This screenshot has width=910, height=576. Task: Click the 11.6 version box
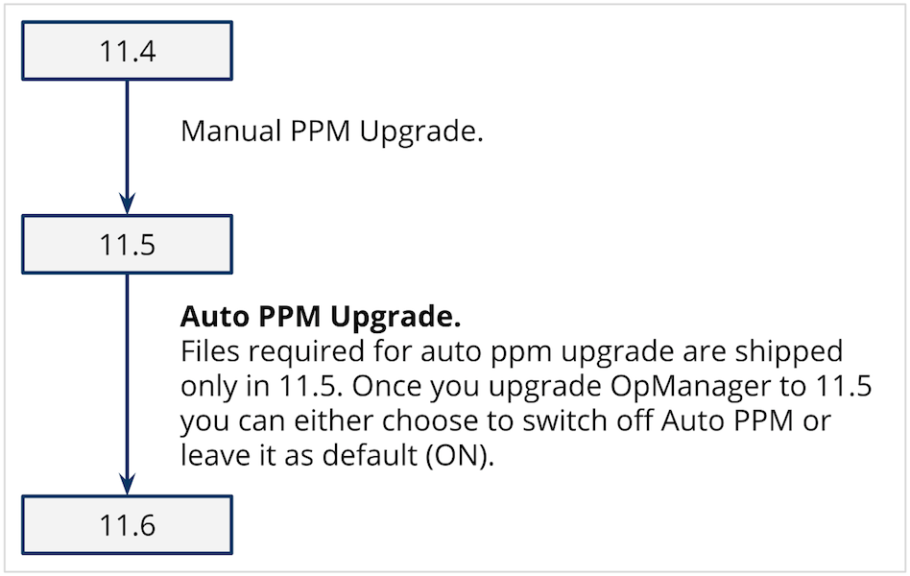[x=127, y=525]
